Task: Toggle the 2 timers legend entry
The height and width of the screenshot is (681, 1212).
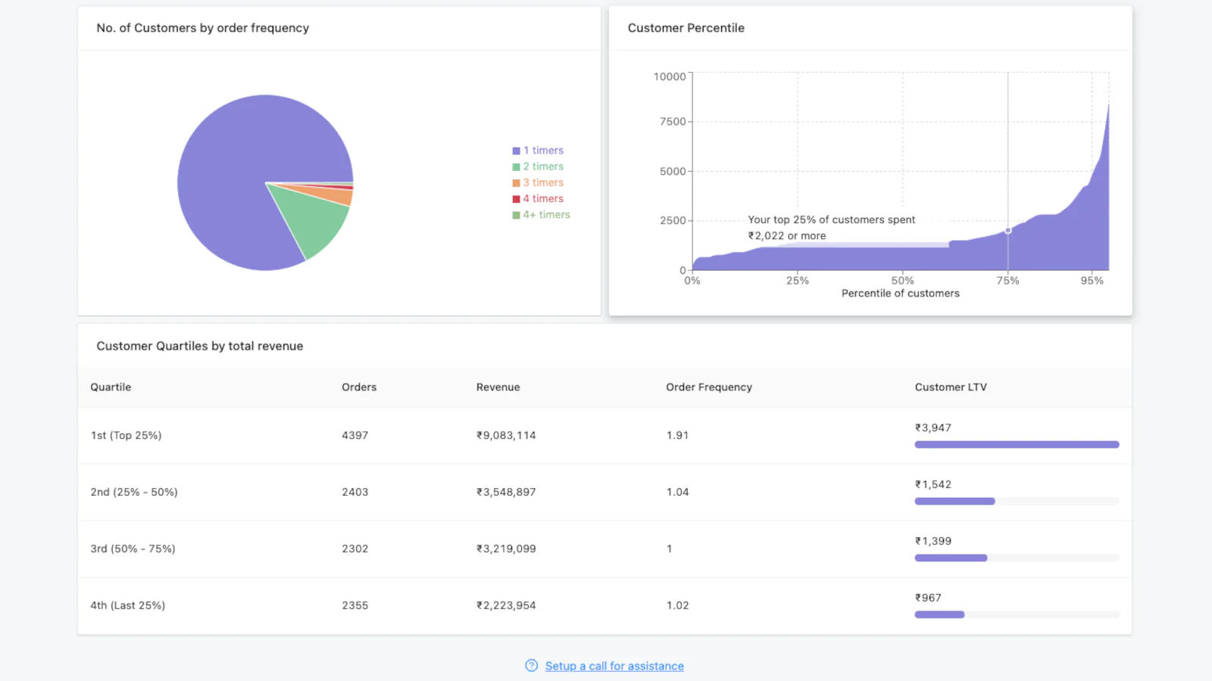Action: click(x=543, y=166)
